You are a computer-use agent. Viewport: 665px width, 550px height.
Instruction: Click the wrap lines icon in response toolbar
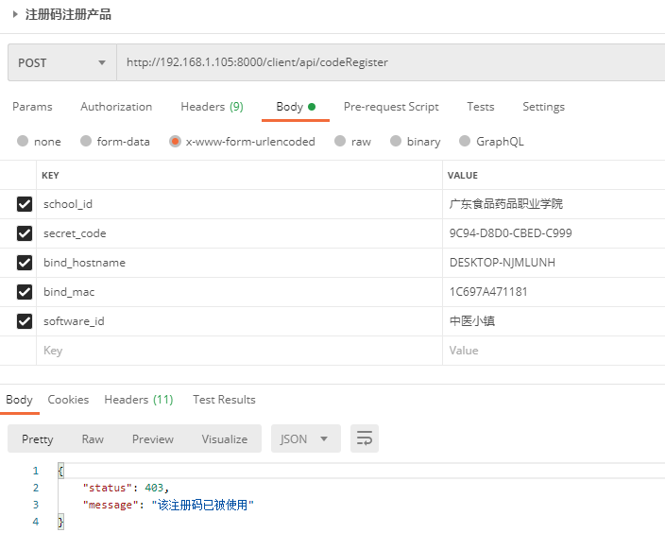click(365, 438)
